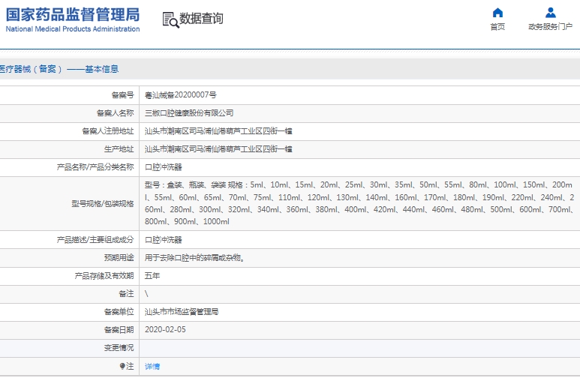This screenshot has width=580, height=378.
Task: Click the 备案人注册地址 address value
Action: coord(218,131)
